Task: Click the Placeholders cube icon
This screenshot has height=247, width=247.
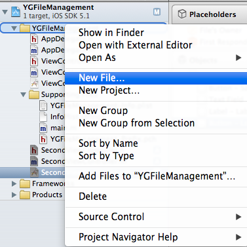Action: [182, 14]
